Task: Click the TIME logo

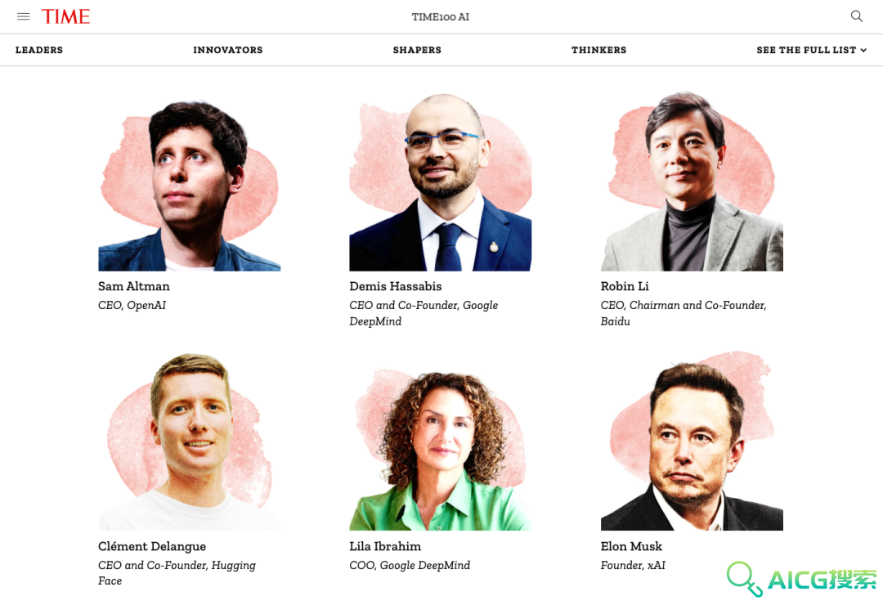Action: 65,16
